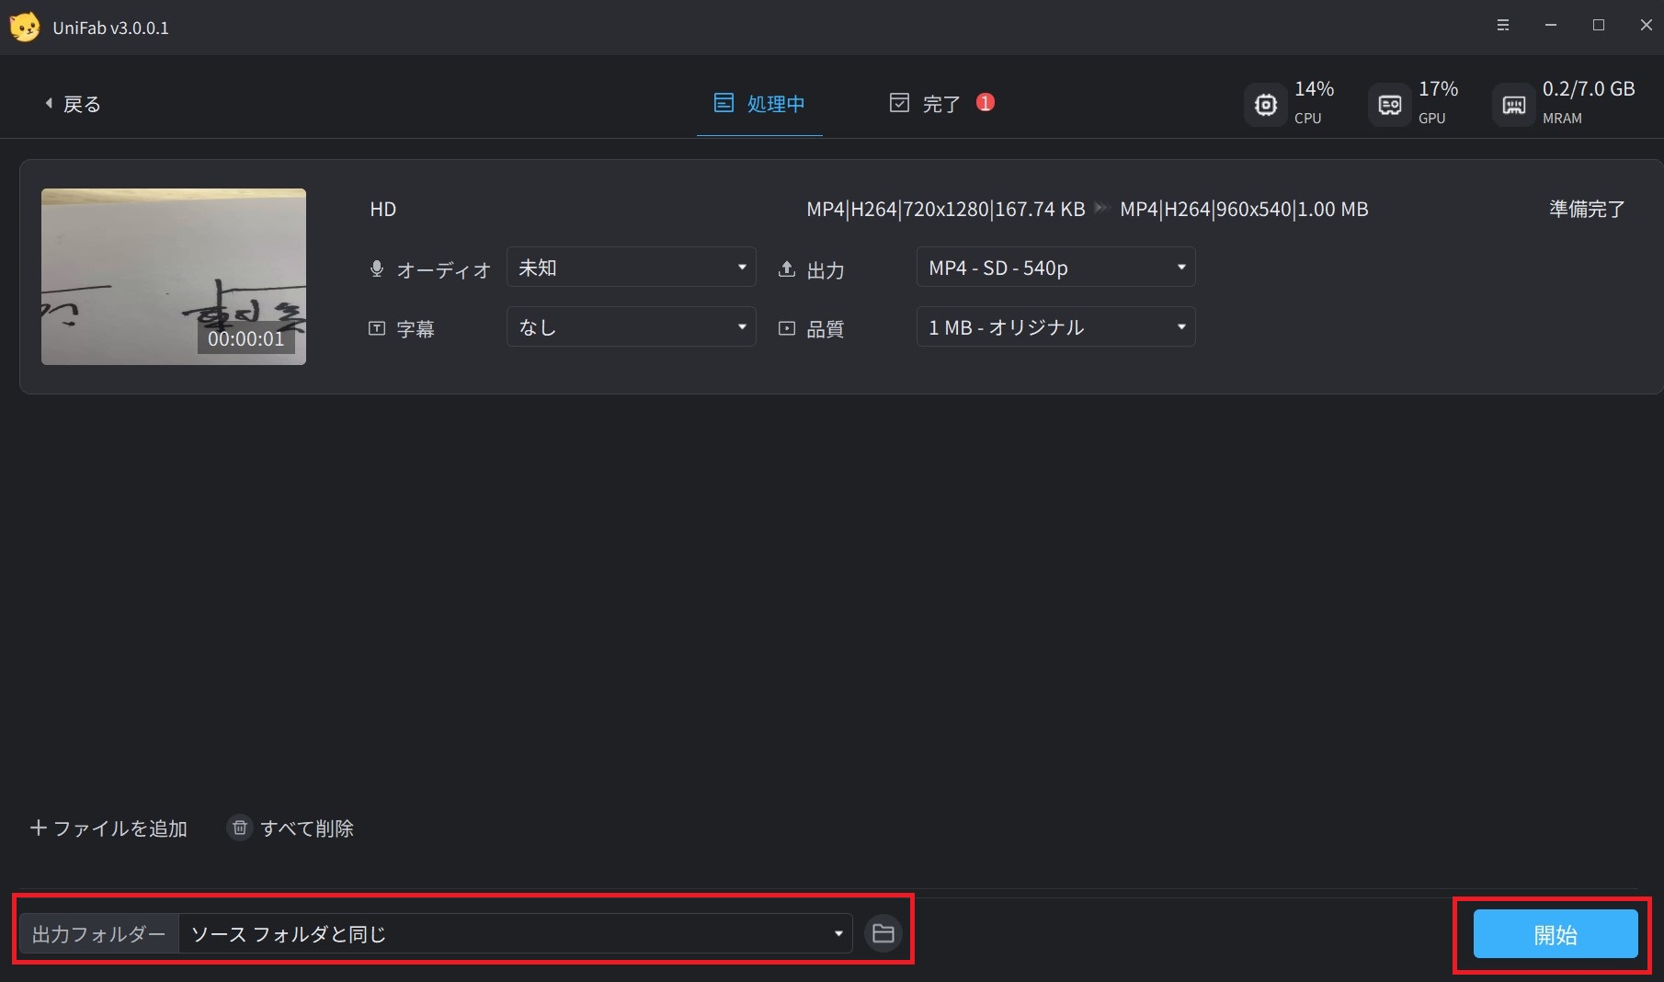Click the HD file title
The width and height of the screenshot is (1664, 982).
[383, 210]
